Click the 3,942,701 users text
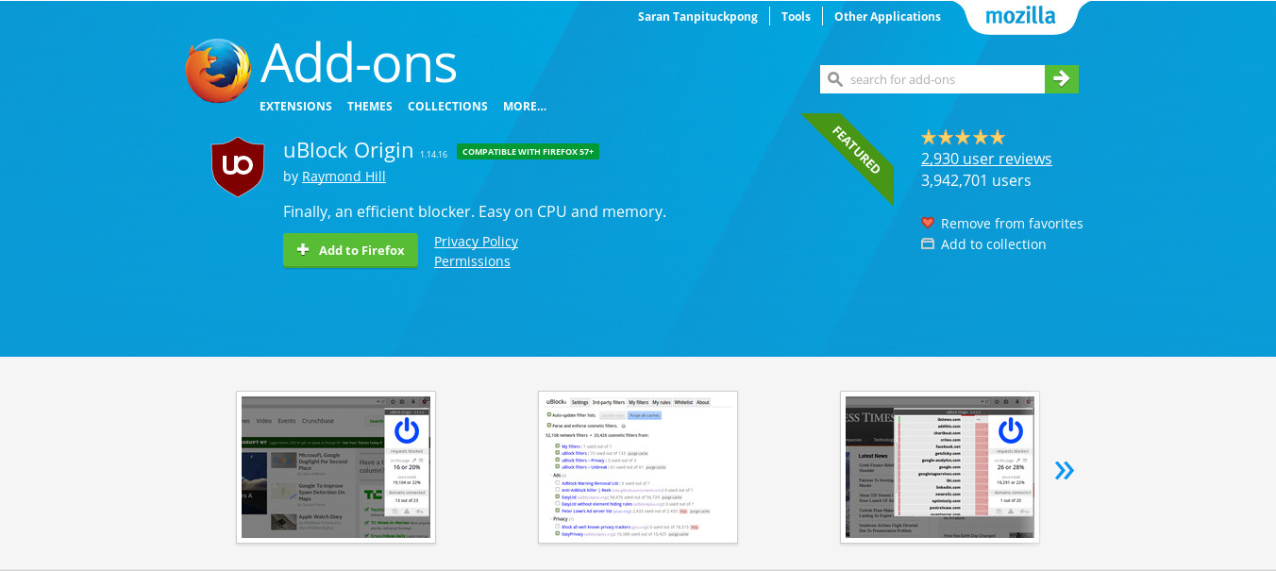Image resolution: width=1276 pixels, height=571 pixels. (x=976, y=180)
